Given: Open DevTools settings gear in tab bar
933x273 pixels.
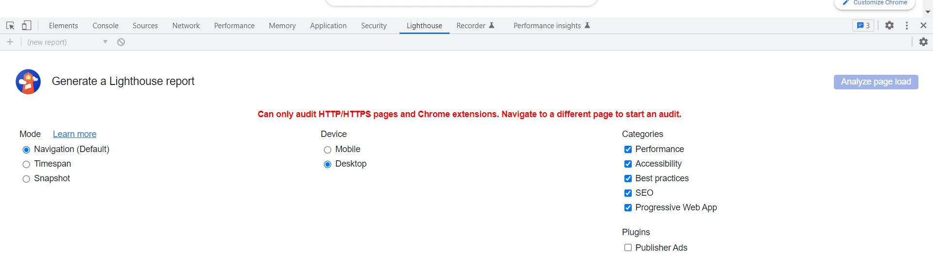Looking at the screenshot, I should click(x=889, y=26).
